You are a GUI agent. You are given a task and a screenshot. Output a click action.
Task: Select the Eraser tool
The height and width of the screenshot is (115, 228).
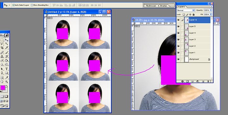click(2, 60)
